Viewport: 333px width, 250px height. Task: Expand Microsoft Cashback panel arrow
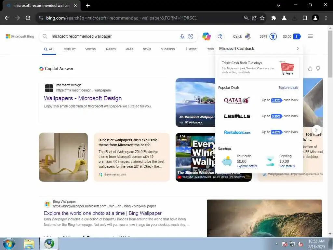point(298,49)
